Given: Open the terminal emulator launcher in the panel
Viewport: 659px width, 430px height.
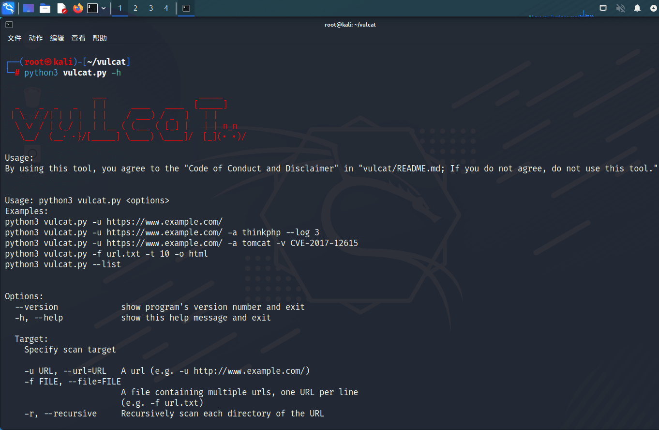Looking at the screenshot, I should coord(92,8).
